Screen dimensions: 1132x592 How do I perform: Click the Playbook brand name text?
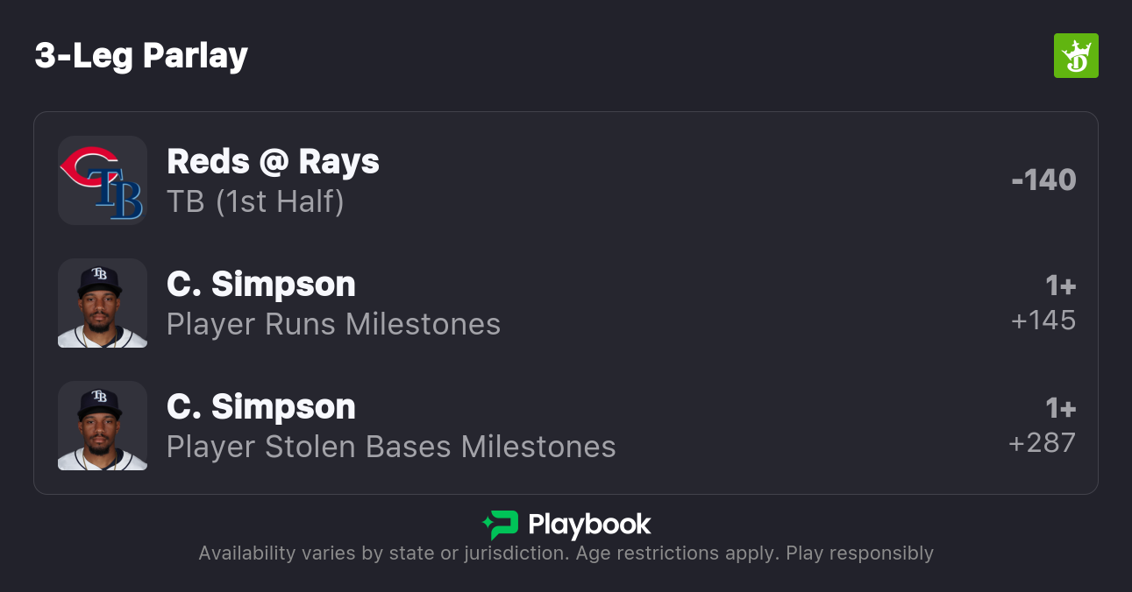pos(589,525)
